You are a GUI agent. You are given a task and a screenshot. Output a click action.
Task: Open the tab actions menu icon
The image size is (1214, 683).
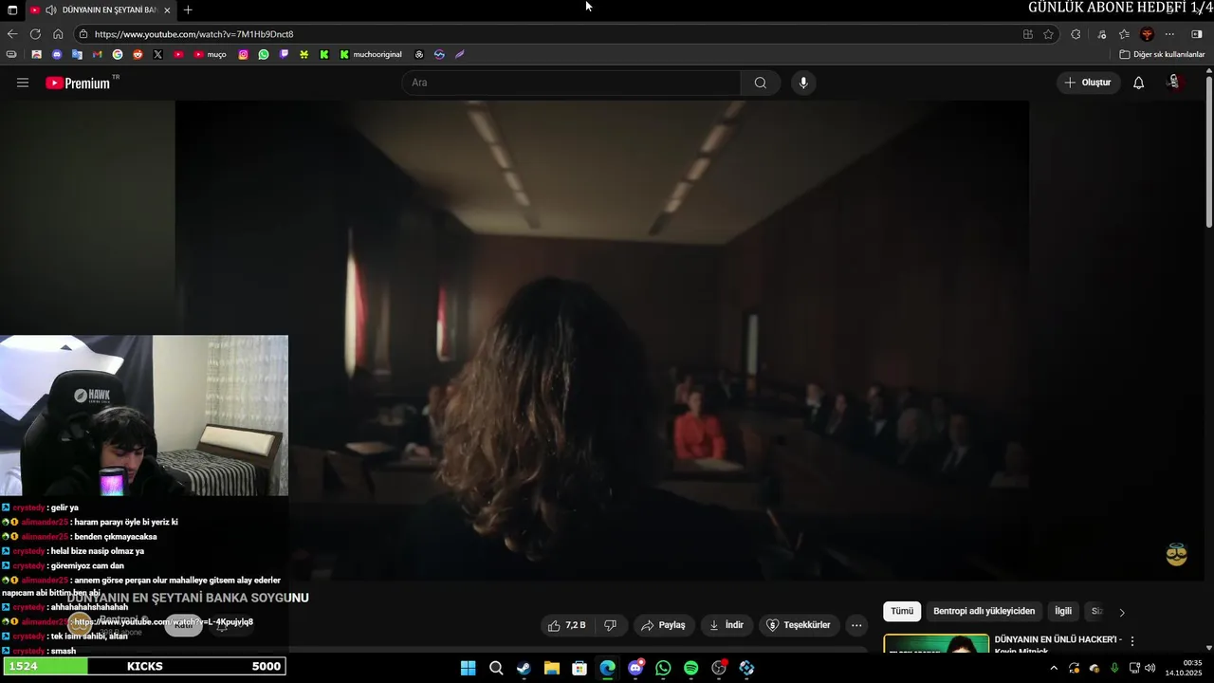(x=12, y=9)
